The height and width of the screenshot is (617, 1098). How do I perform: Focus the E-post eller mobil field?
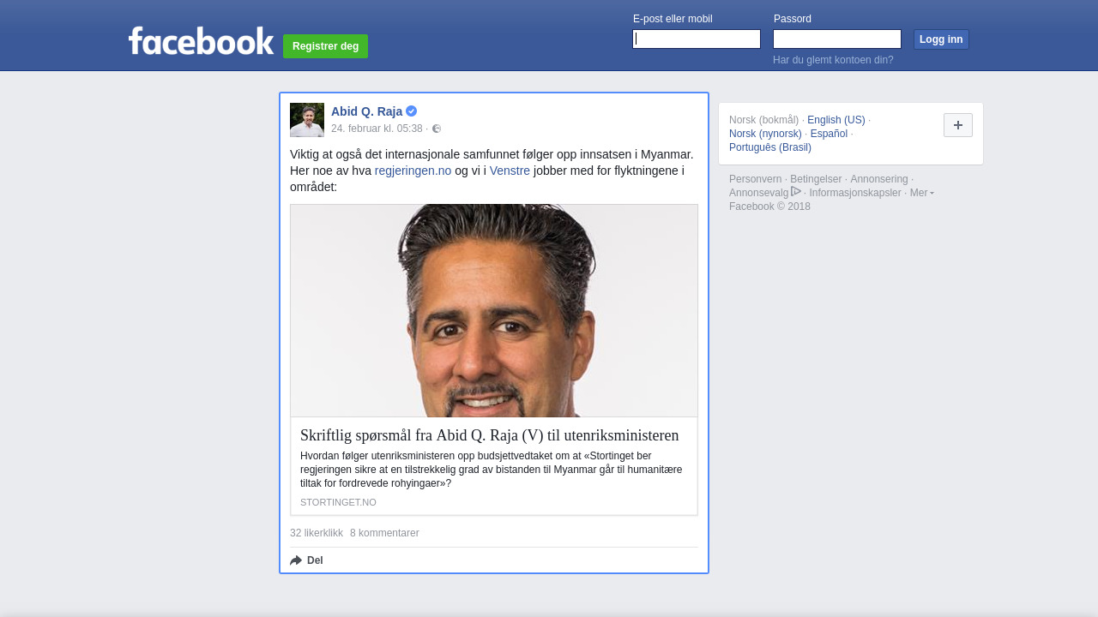(x=697, y=39)
